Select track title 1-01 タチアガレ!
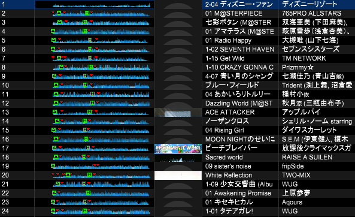Viewport: 355px width, 217px height. [x=229, y=211]
